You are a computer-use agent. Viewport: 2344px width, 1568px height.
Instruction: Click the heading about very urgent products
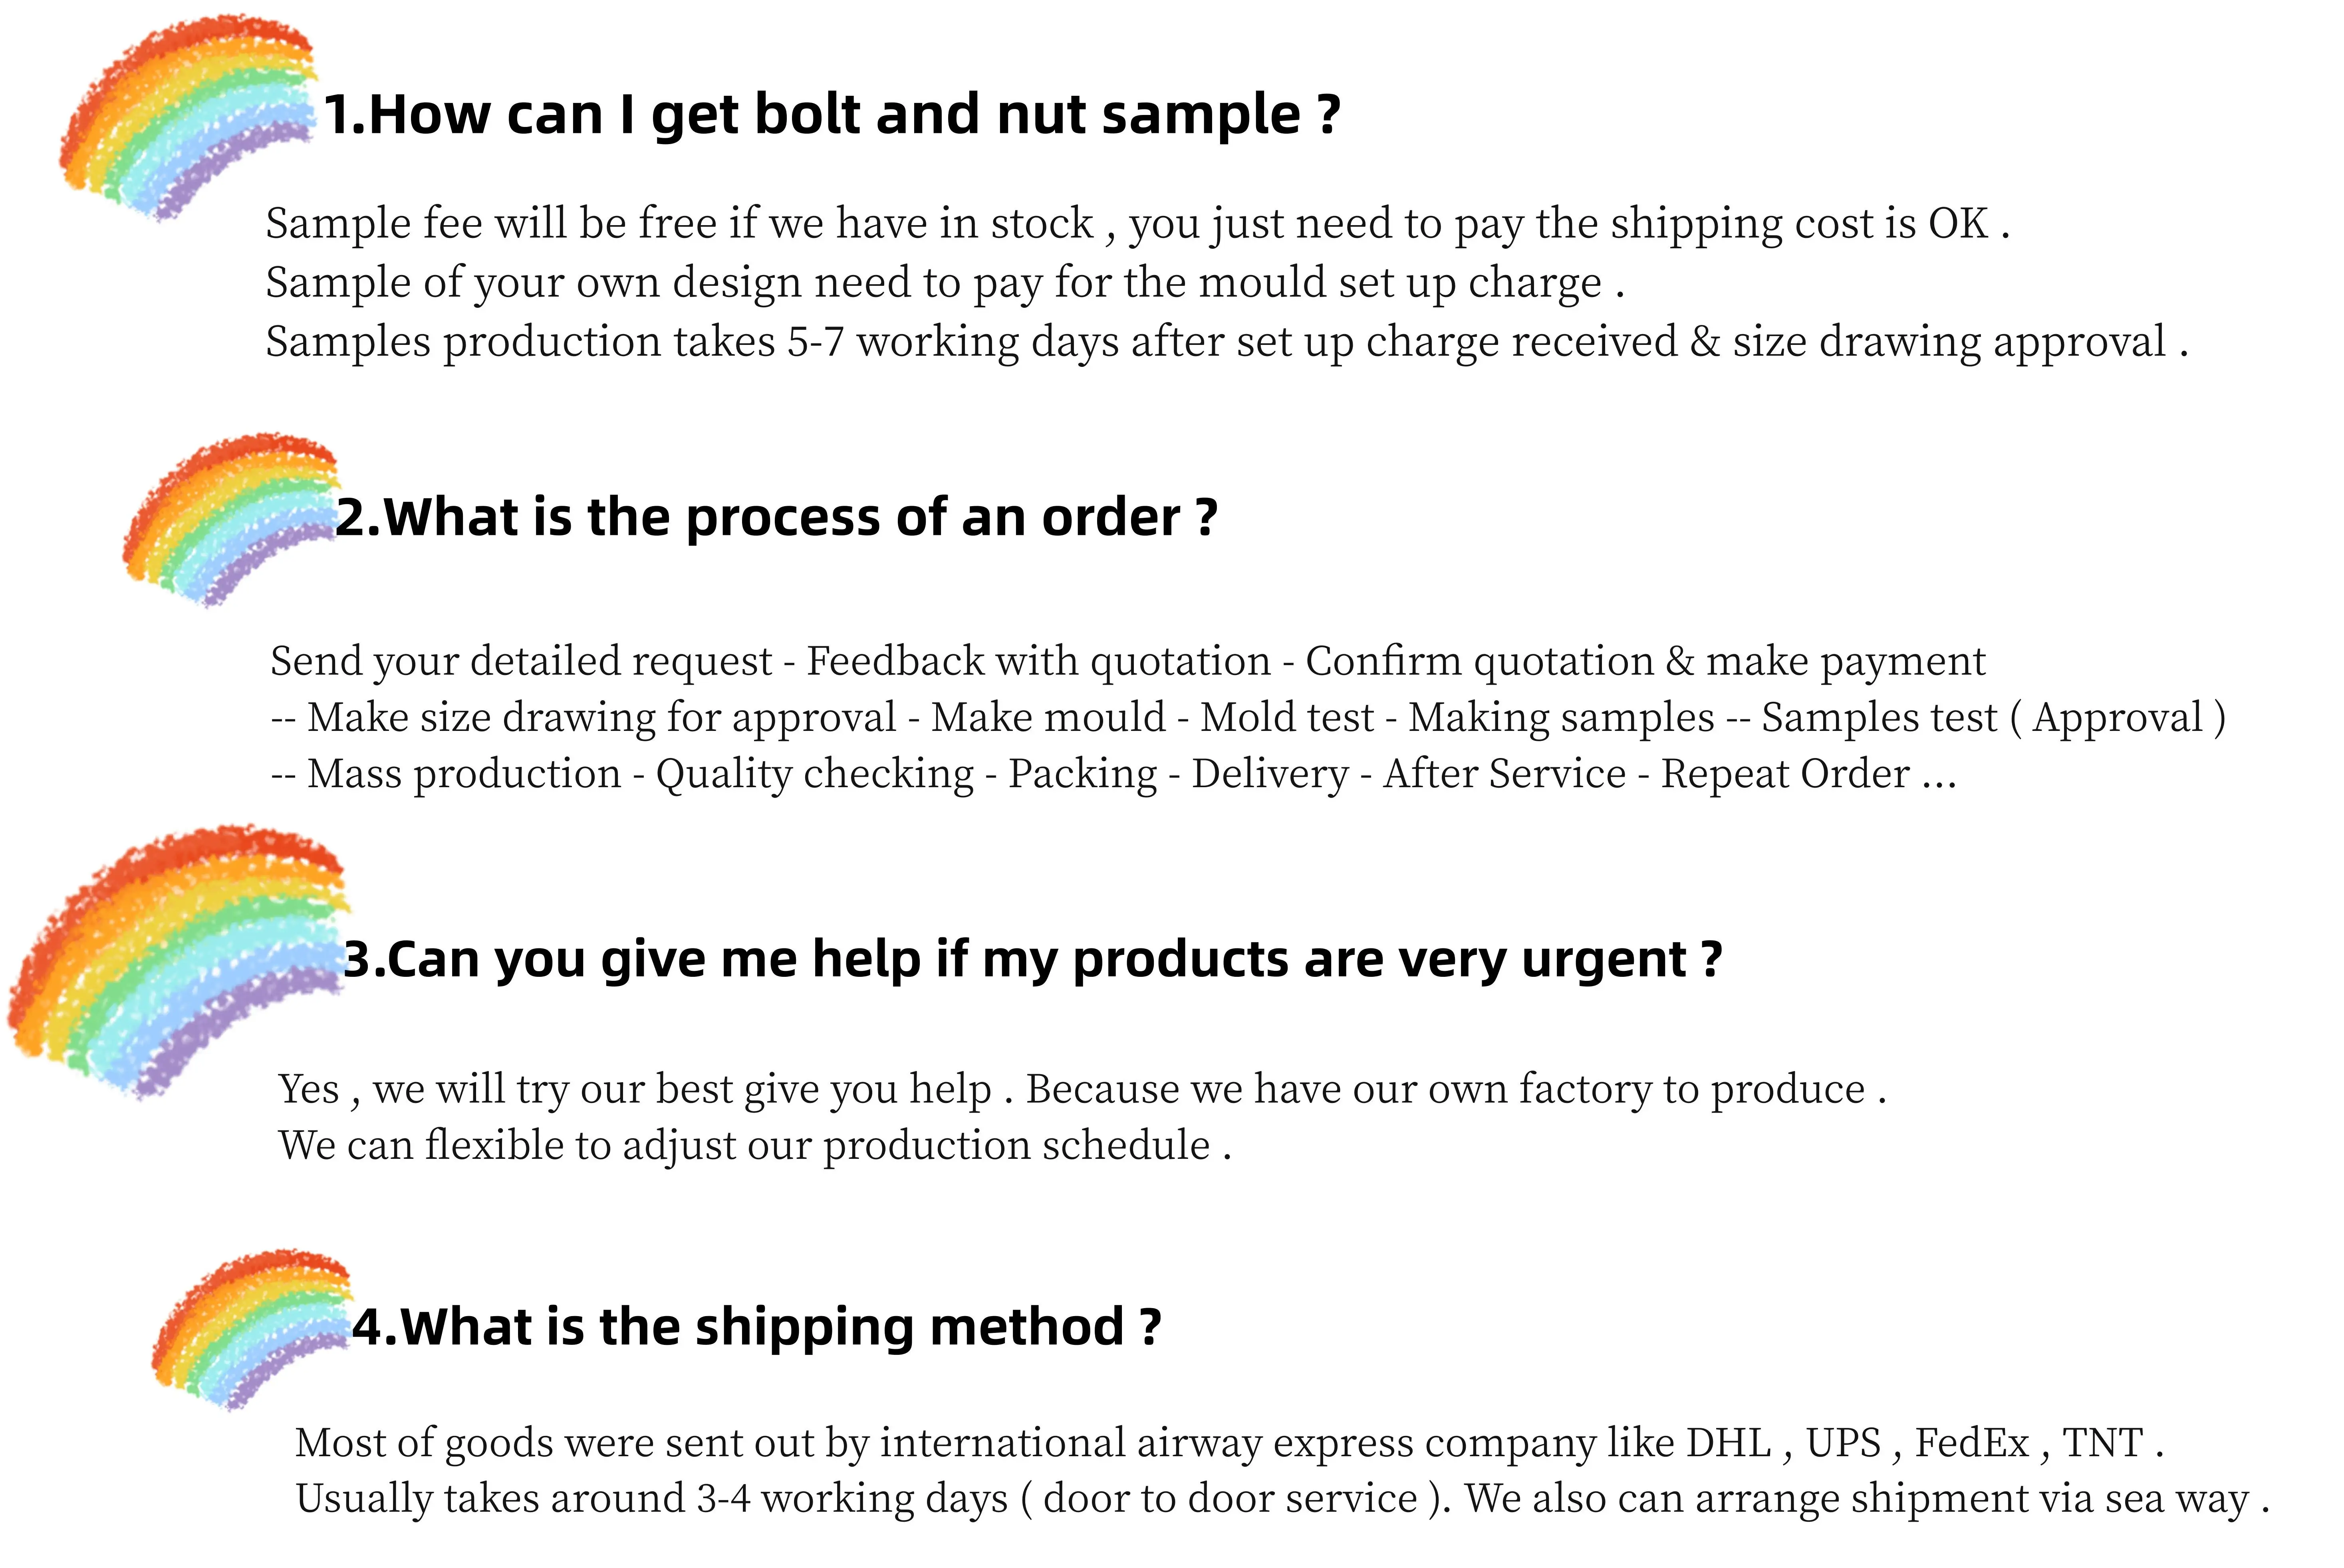1032,960
